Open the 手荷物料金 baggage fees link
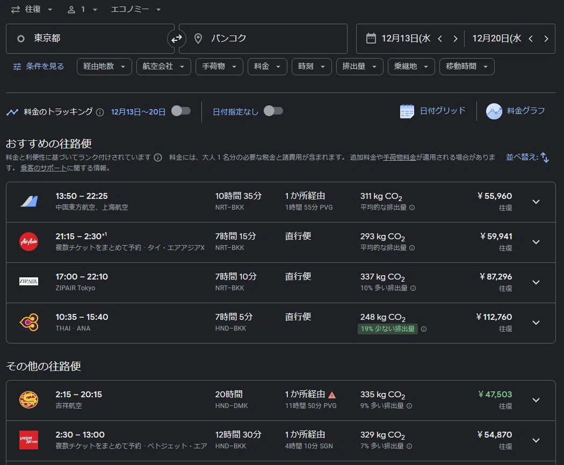 [399, 158]
